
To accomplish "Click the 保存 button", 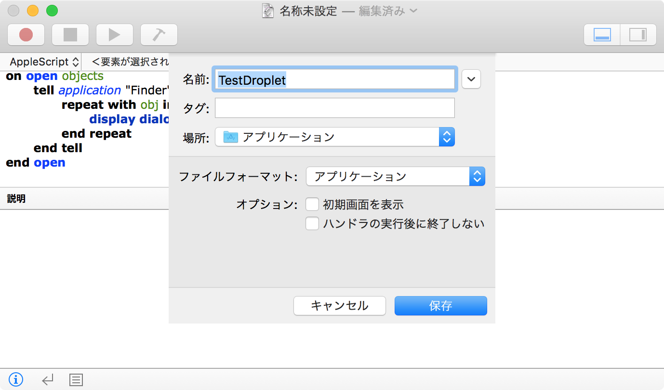I will tap(441, 306).
